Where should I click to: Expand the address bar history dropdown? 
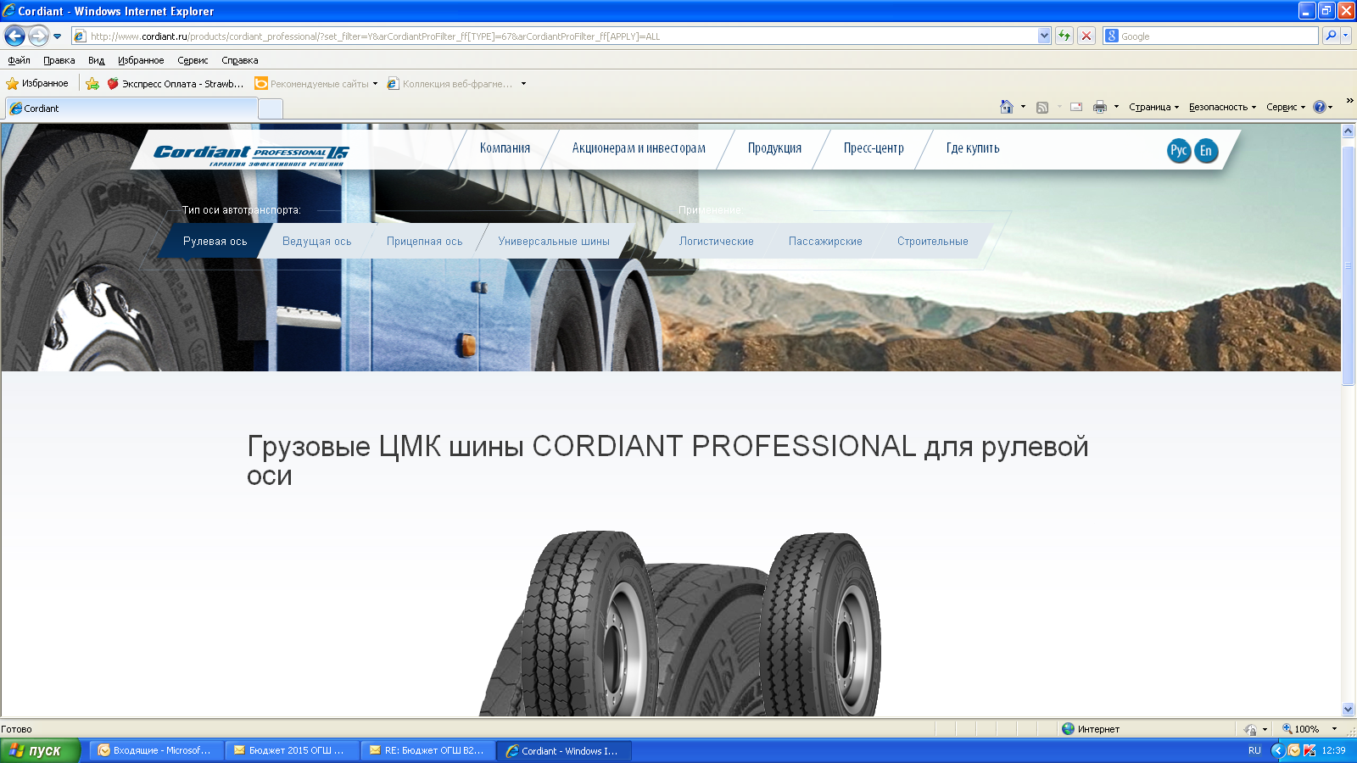point(1044,36)
